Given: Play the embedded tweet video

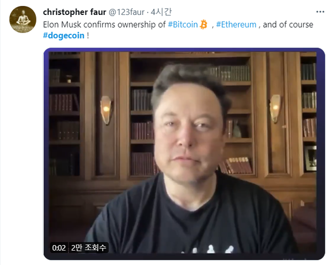Looking at the screenshot, I should pyautogui.click(x=184, y=154).
